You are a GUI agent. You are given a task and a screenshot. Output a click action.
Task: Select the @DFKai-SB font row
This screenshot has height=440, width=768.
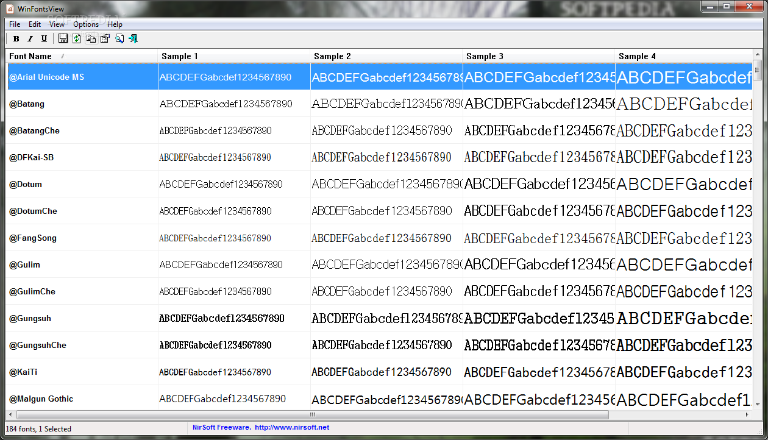[379, 157]
